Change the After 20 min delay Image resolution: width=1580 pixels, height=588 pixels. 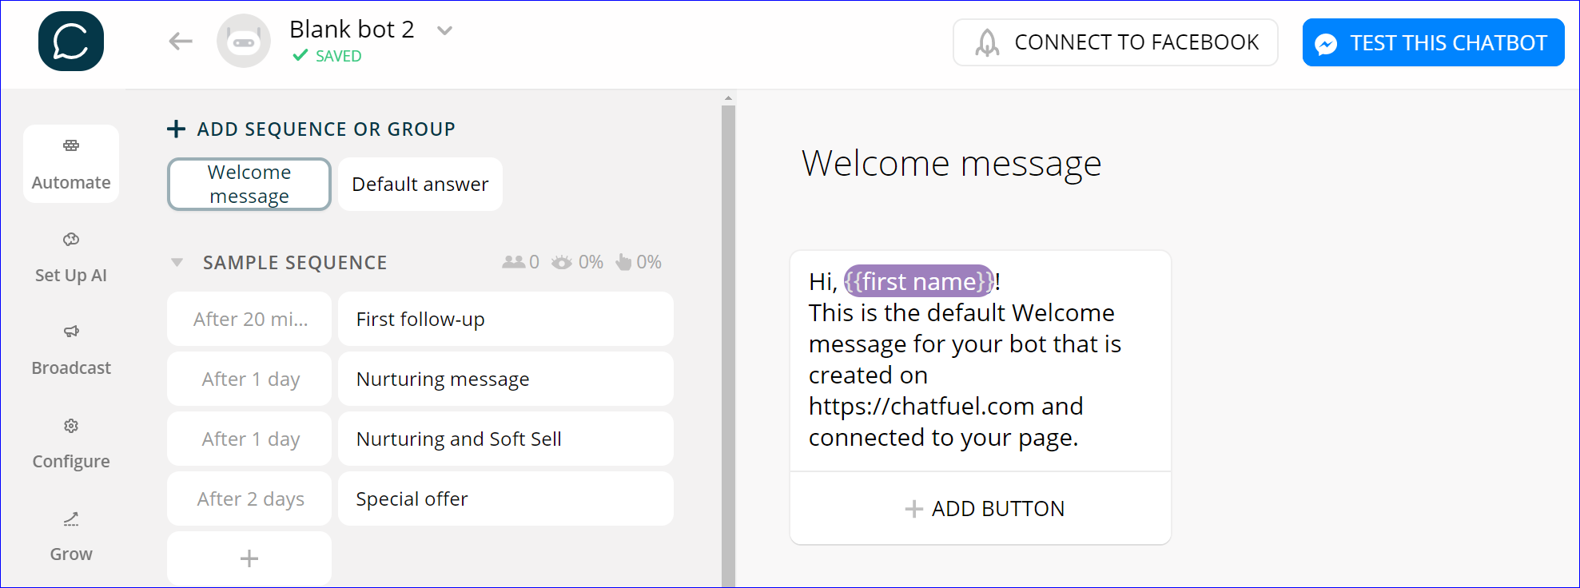pos(249,319)
